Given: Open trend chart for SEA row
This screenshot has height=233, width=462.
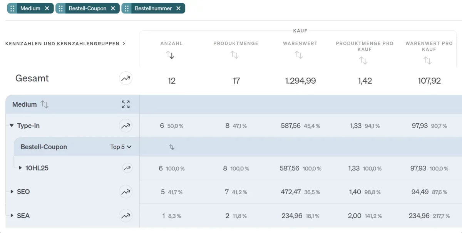Looking at the screenshot, I should tap(126, 216).
